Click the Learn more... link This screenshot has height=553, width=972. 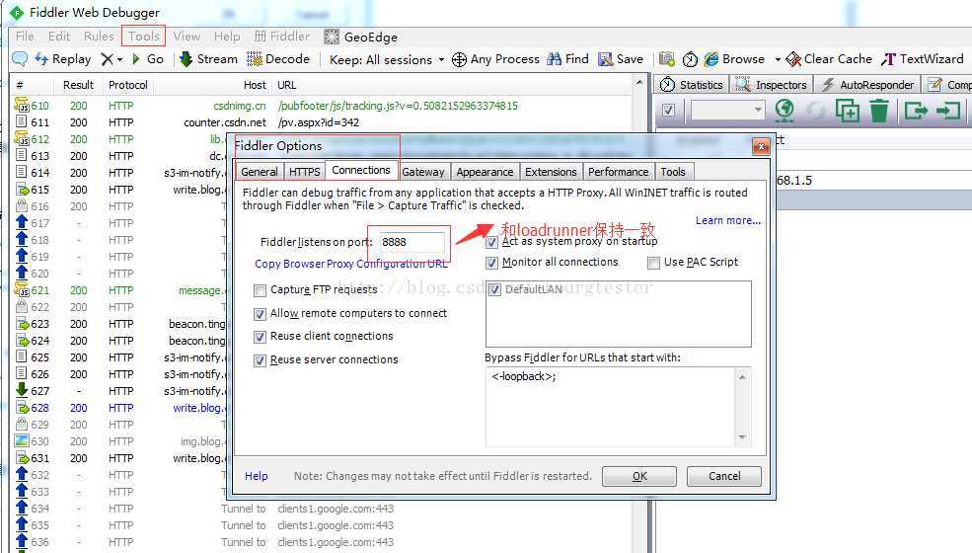pos(727,220)
